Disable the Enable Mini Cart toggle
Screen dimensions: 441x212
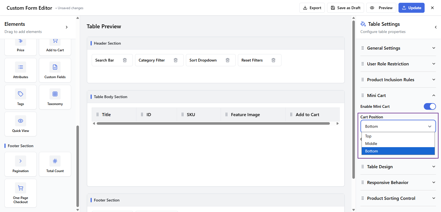[x=430, y=106]
